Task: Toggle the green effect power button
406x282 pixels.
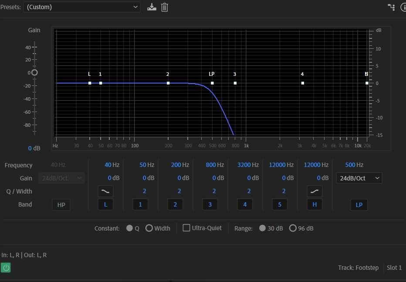Action: [6, 268]
